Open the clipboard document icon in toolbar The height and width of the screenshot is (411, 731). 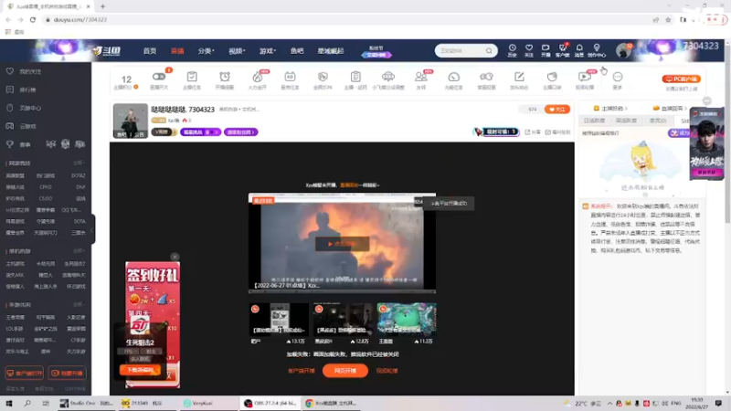(x=355, y=77)
